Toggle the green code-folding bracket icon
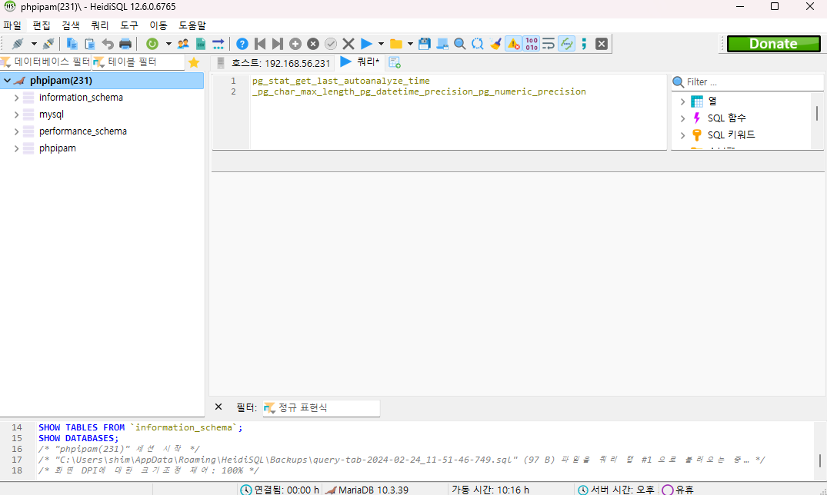The height and width of the screenshot is (495, 827). click(x=566, y=44)
